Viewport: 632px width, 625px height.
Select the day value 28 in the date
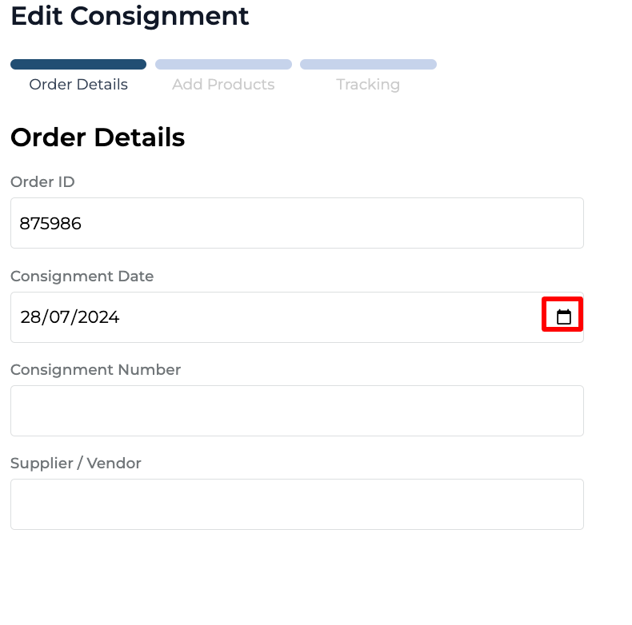pyautogui.click(x=30, y=317)
